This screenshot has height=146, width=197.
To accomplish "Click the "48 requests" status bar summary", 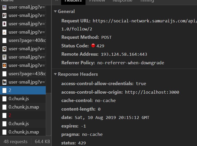I will click(16, 142).
